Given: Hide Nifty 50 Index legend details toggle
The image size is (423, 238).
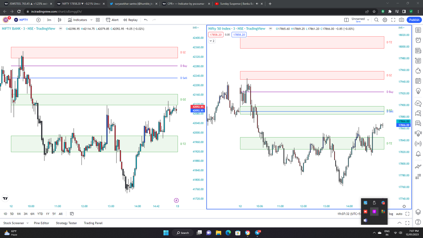Looking at the screenshot, I should (x=270, y=29).
